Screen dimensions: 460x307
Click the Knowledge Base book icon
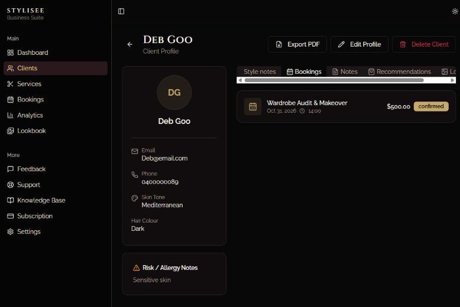click(x=10, y=200)
